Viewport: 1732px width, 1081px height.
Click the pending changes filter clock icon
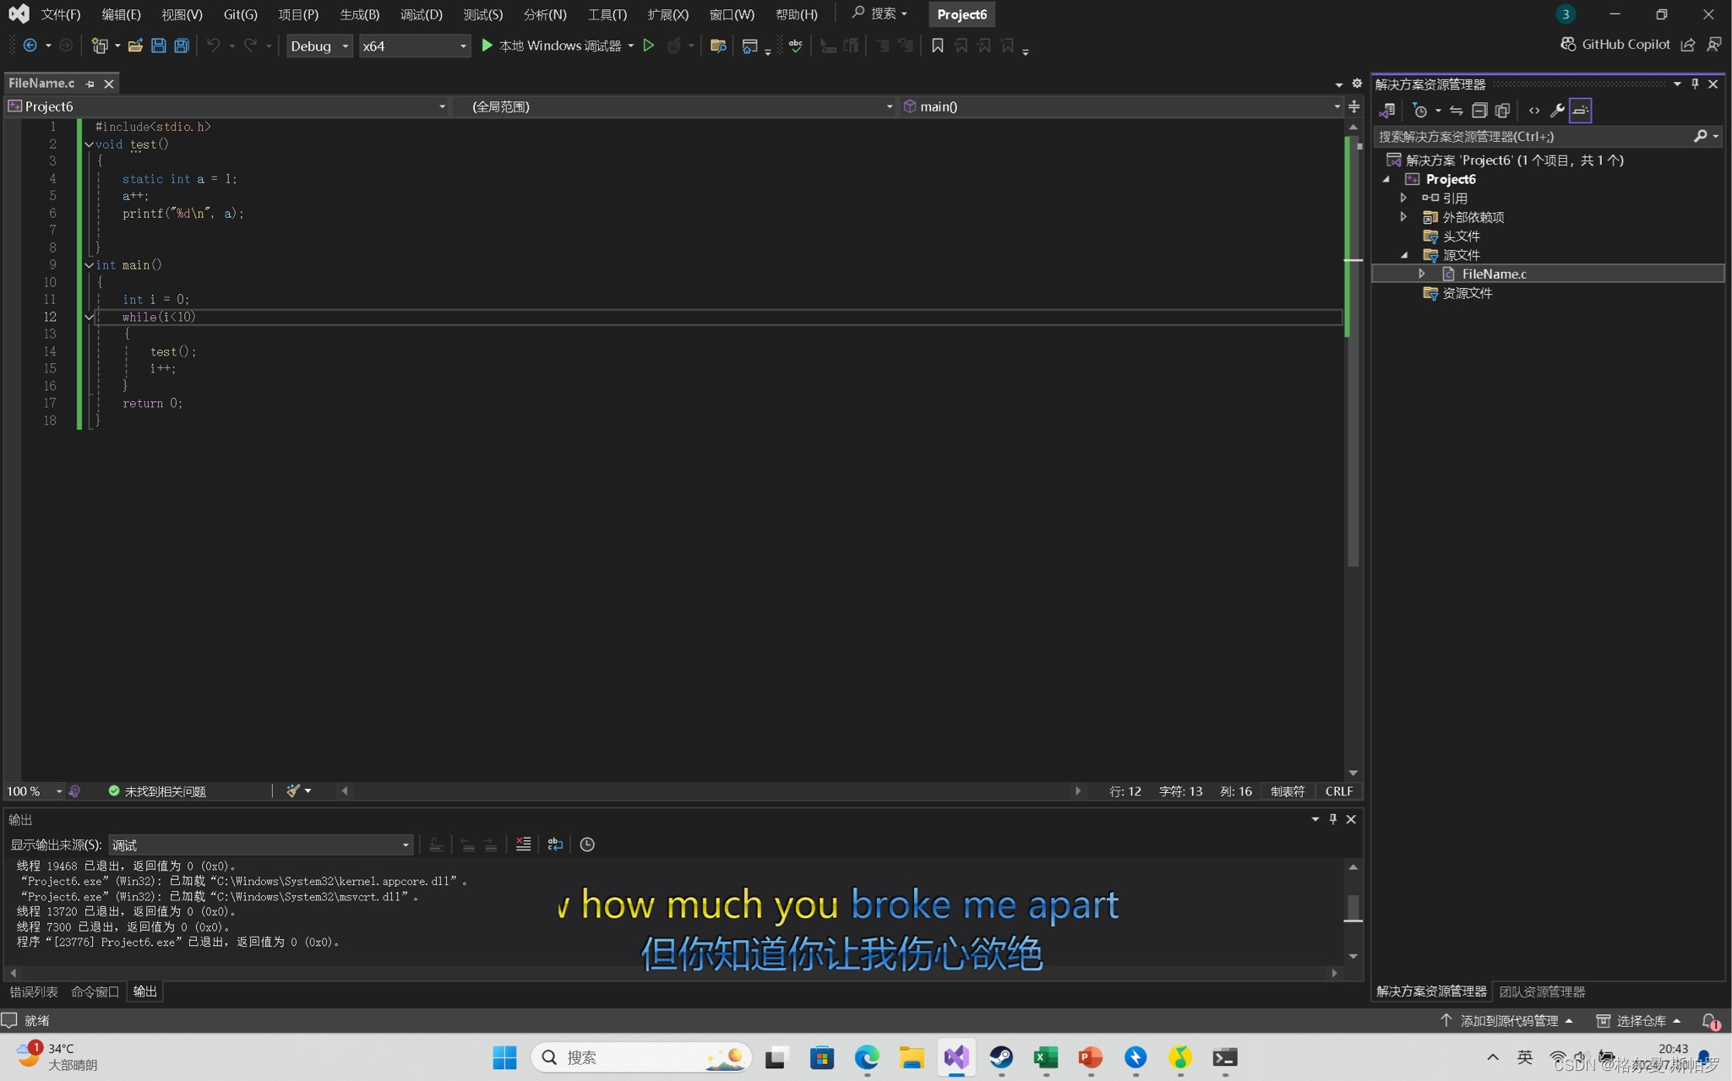(1420, 111)
